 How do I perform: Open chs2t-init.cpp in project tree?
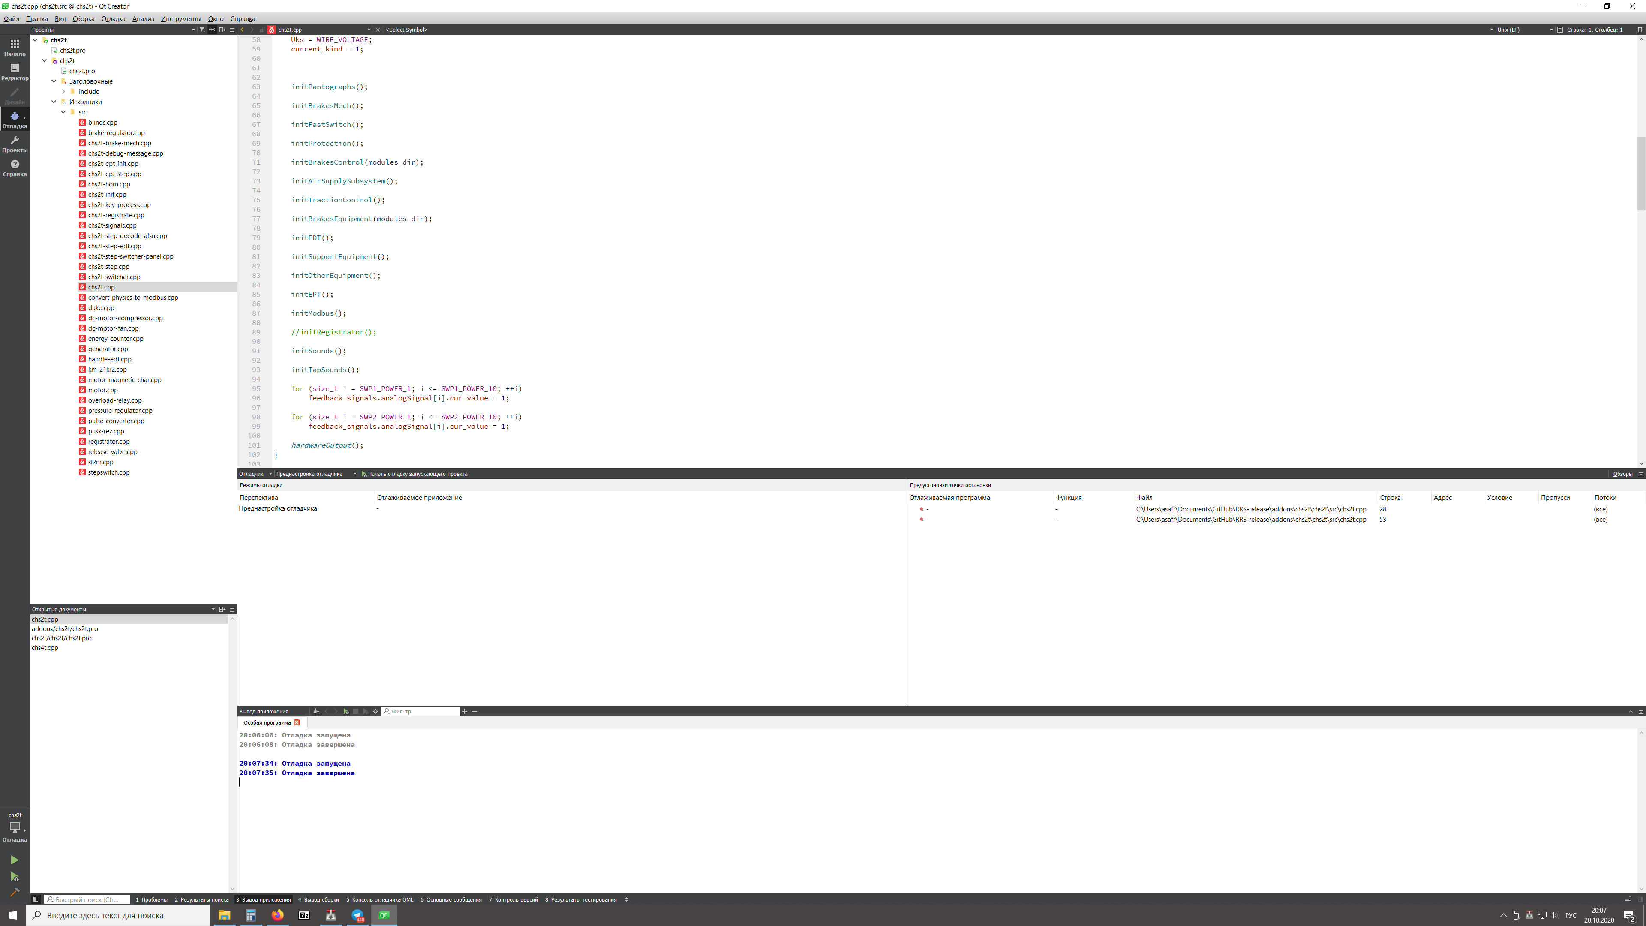[107, 194]
